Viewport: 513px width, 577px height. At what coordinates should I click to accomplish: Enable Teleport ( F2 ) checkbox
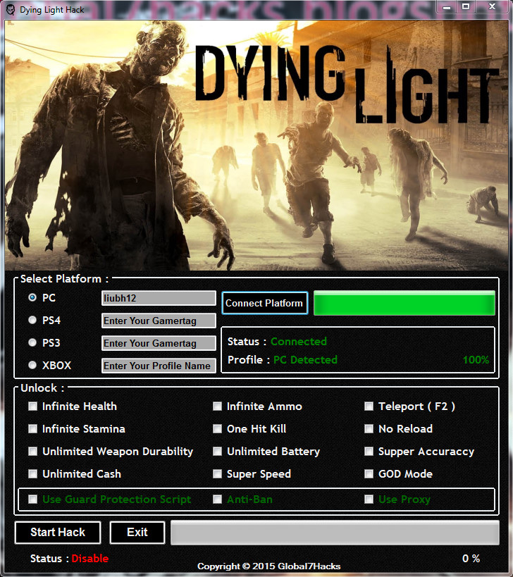pos(369,407)
